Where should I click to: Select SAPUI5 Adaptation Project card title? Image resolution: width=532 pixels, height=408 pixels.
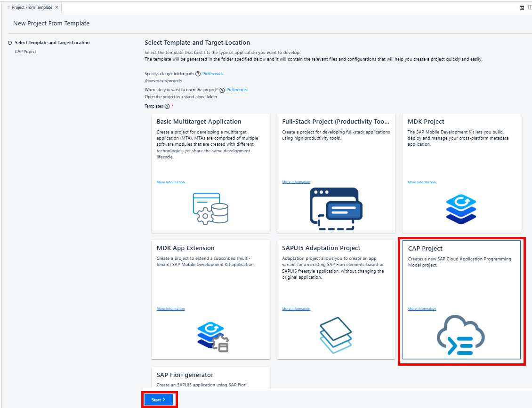coord(321,248)
